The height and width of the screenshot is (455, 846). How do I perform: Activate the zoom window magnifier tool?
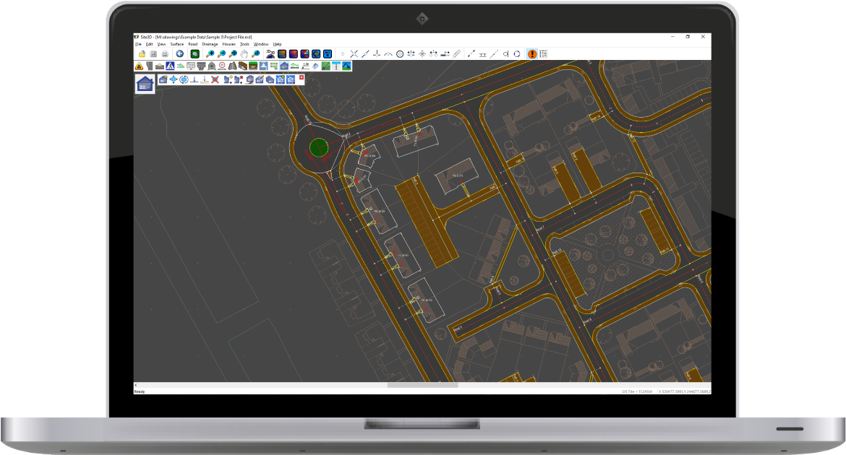[256, 54]
